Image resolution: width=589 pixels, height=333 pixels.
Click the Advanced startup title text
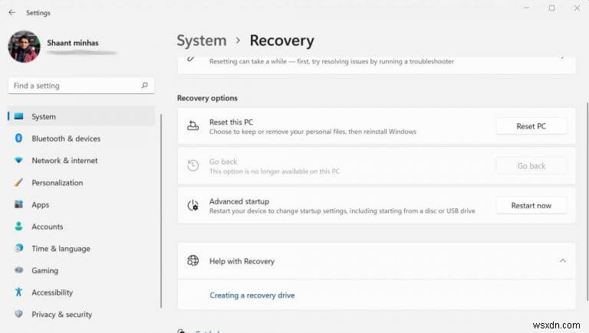239,201
